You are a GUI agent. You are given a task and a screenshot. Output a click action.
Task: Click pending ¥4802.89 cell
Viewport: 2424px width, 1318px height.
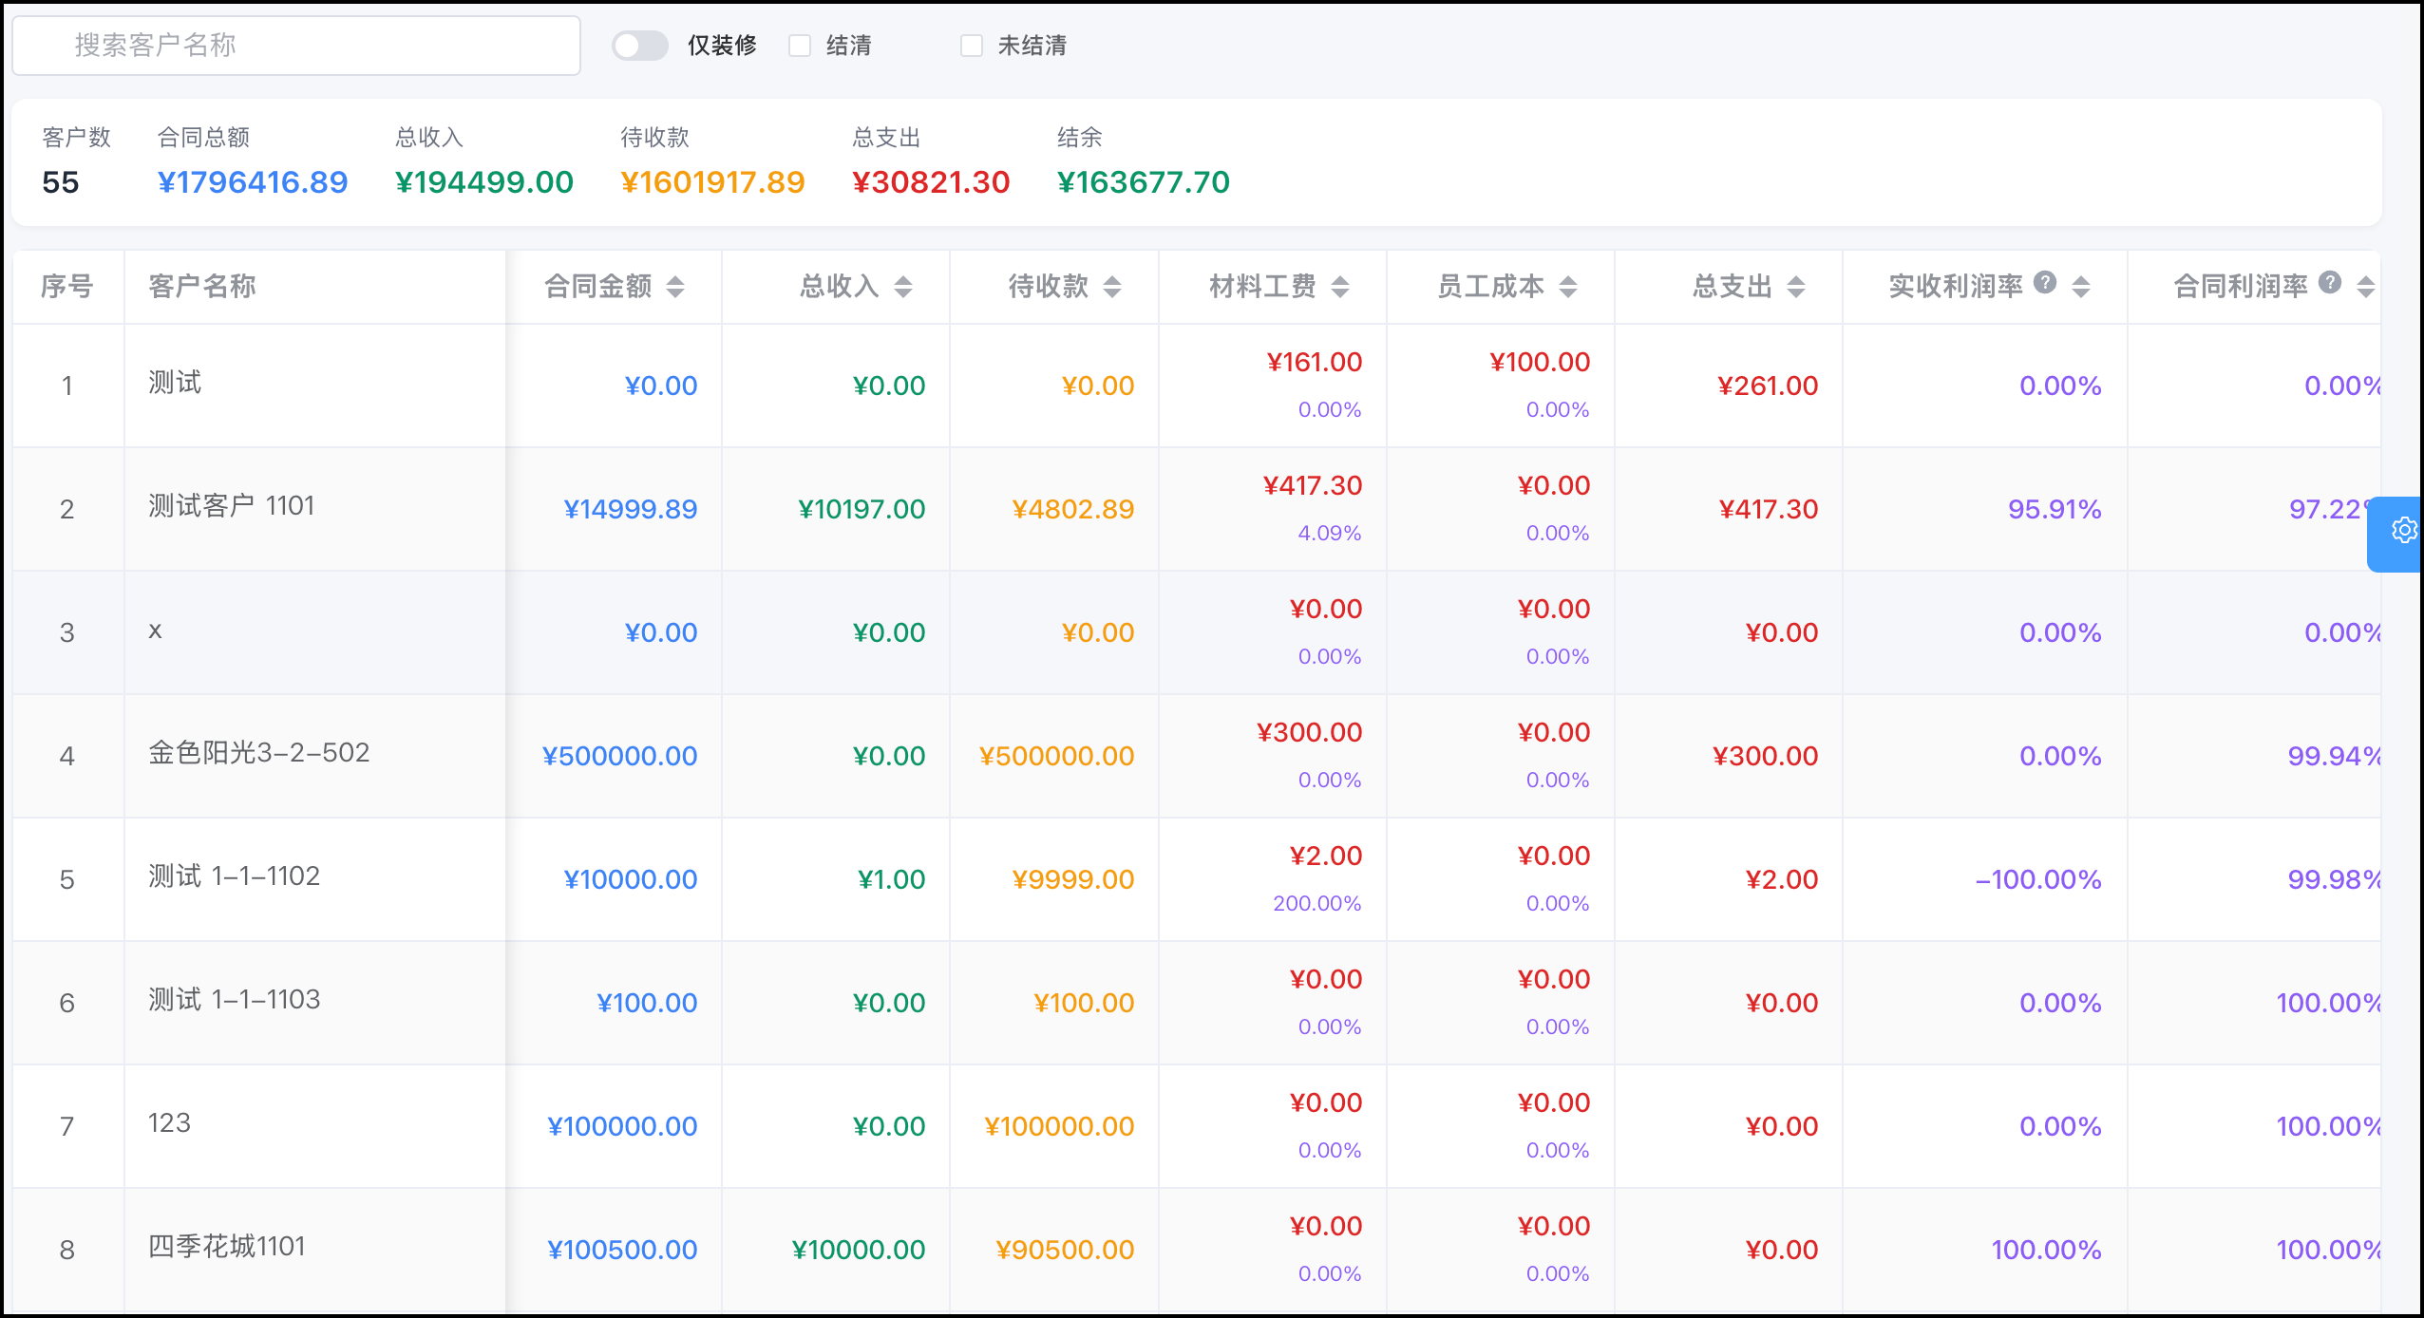coord(1073,510)
